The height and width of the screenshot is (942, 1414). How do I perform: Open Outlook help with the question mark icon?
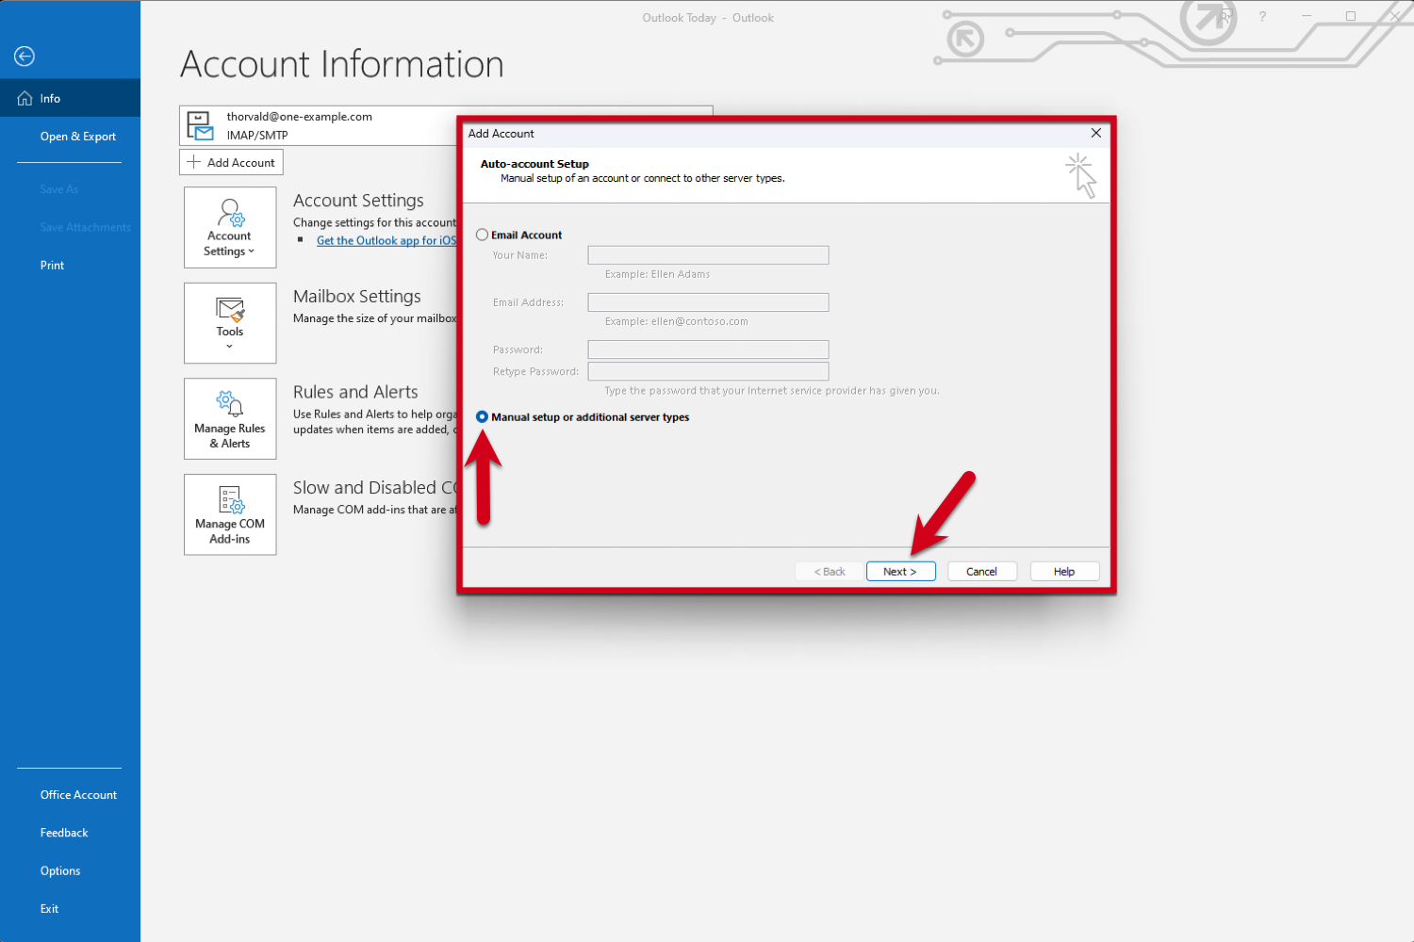[1262, 16]
